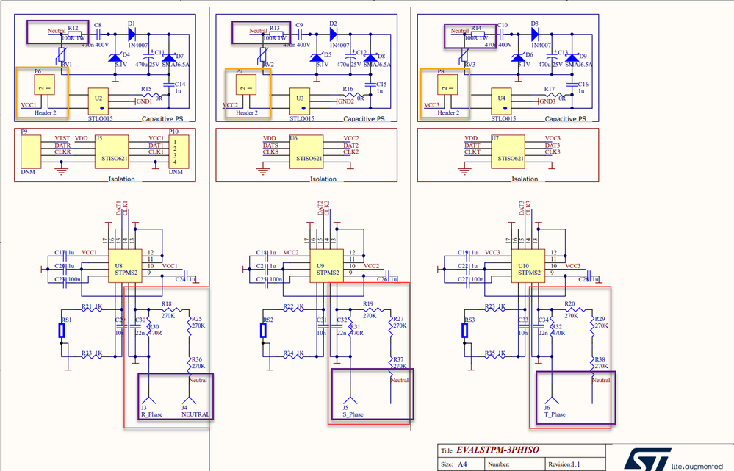Select the R14 resistor designator

(476, 28)
